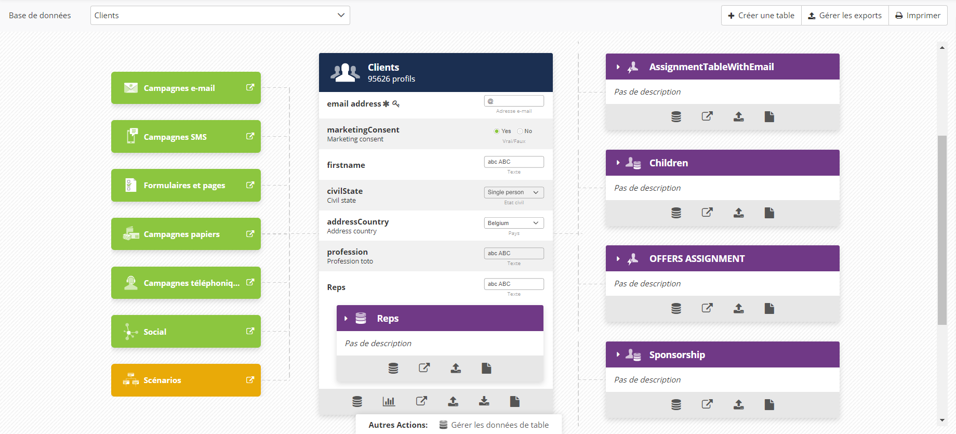Click document icon under Sponsorship table

point(769,404)
